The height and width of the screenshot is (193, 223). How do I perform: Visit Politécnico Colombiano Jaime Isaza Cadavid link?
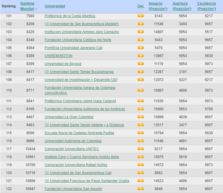pyautogui.click(x=80, y=101)
